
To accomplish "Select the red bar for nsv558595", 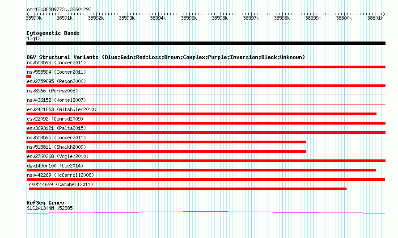I will point(166,142).
